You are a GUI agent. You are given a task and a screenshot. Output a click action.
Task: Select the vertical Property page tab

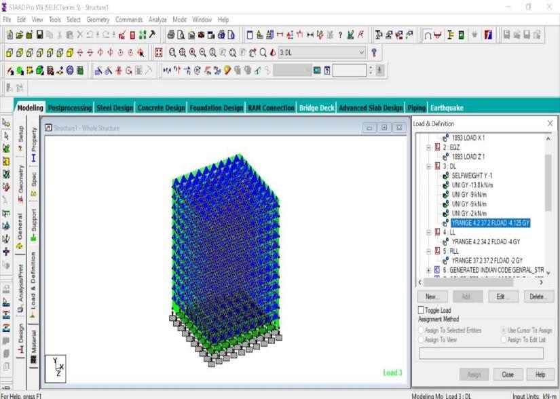(x=33, y=145)
